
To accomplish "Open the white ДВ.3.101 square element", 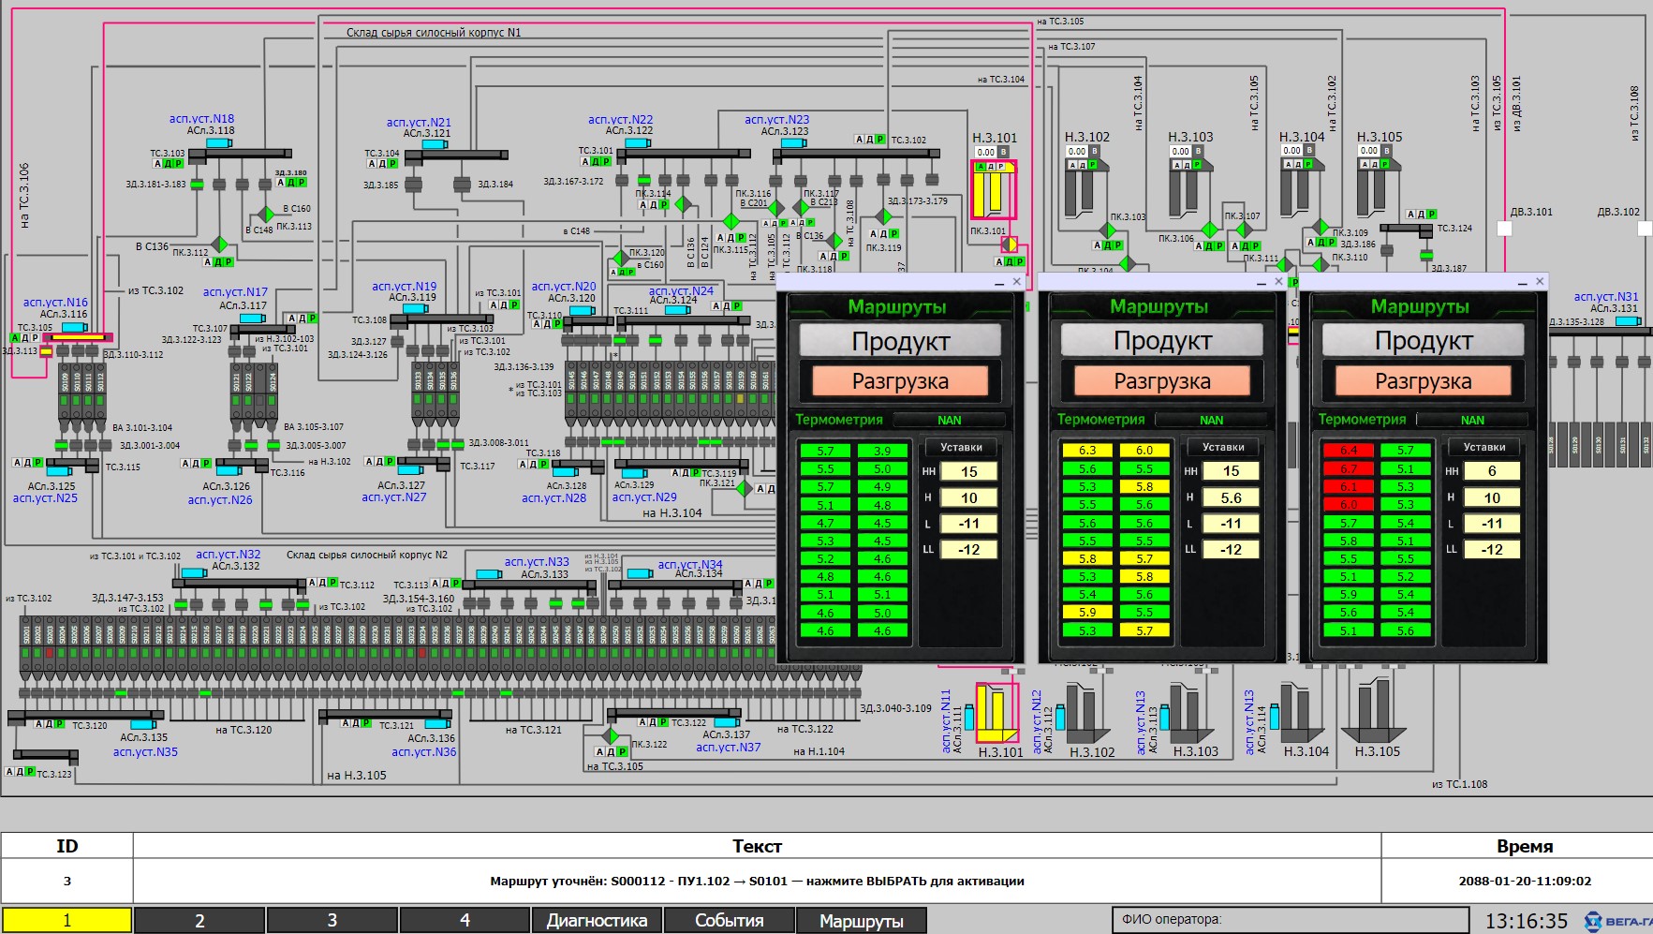I will (1505, 229).
